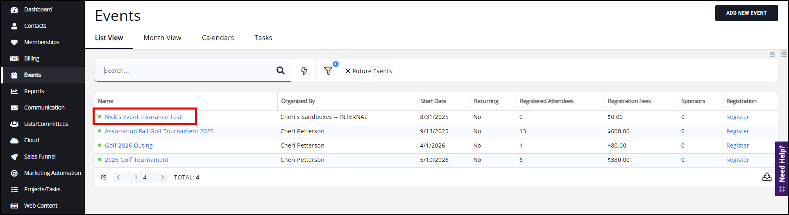The width and height of the screenshot is (789, 215).
Task: Switch to Month View tab
Action: click(x=162, y=38)
